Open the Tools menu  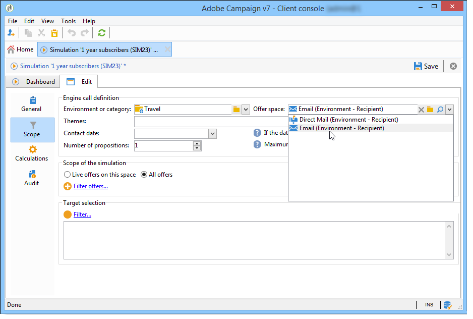(x=68, y=21)
